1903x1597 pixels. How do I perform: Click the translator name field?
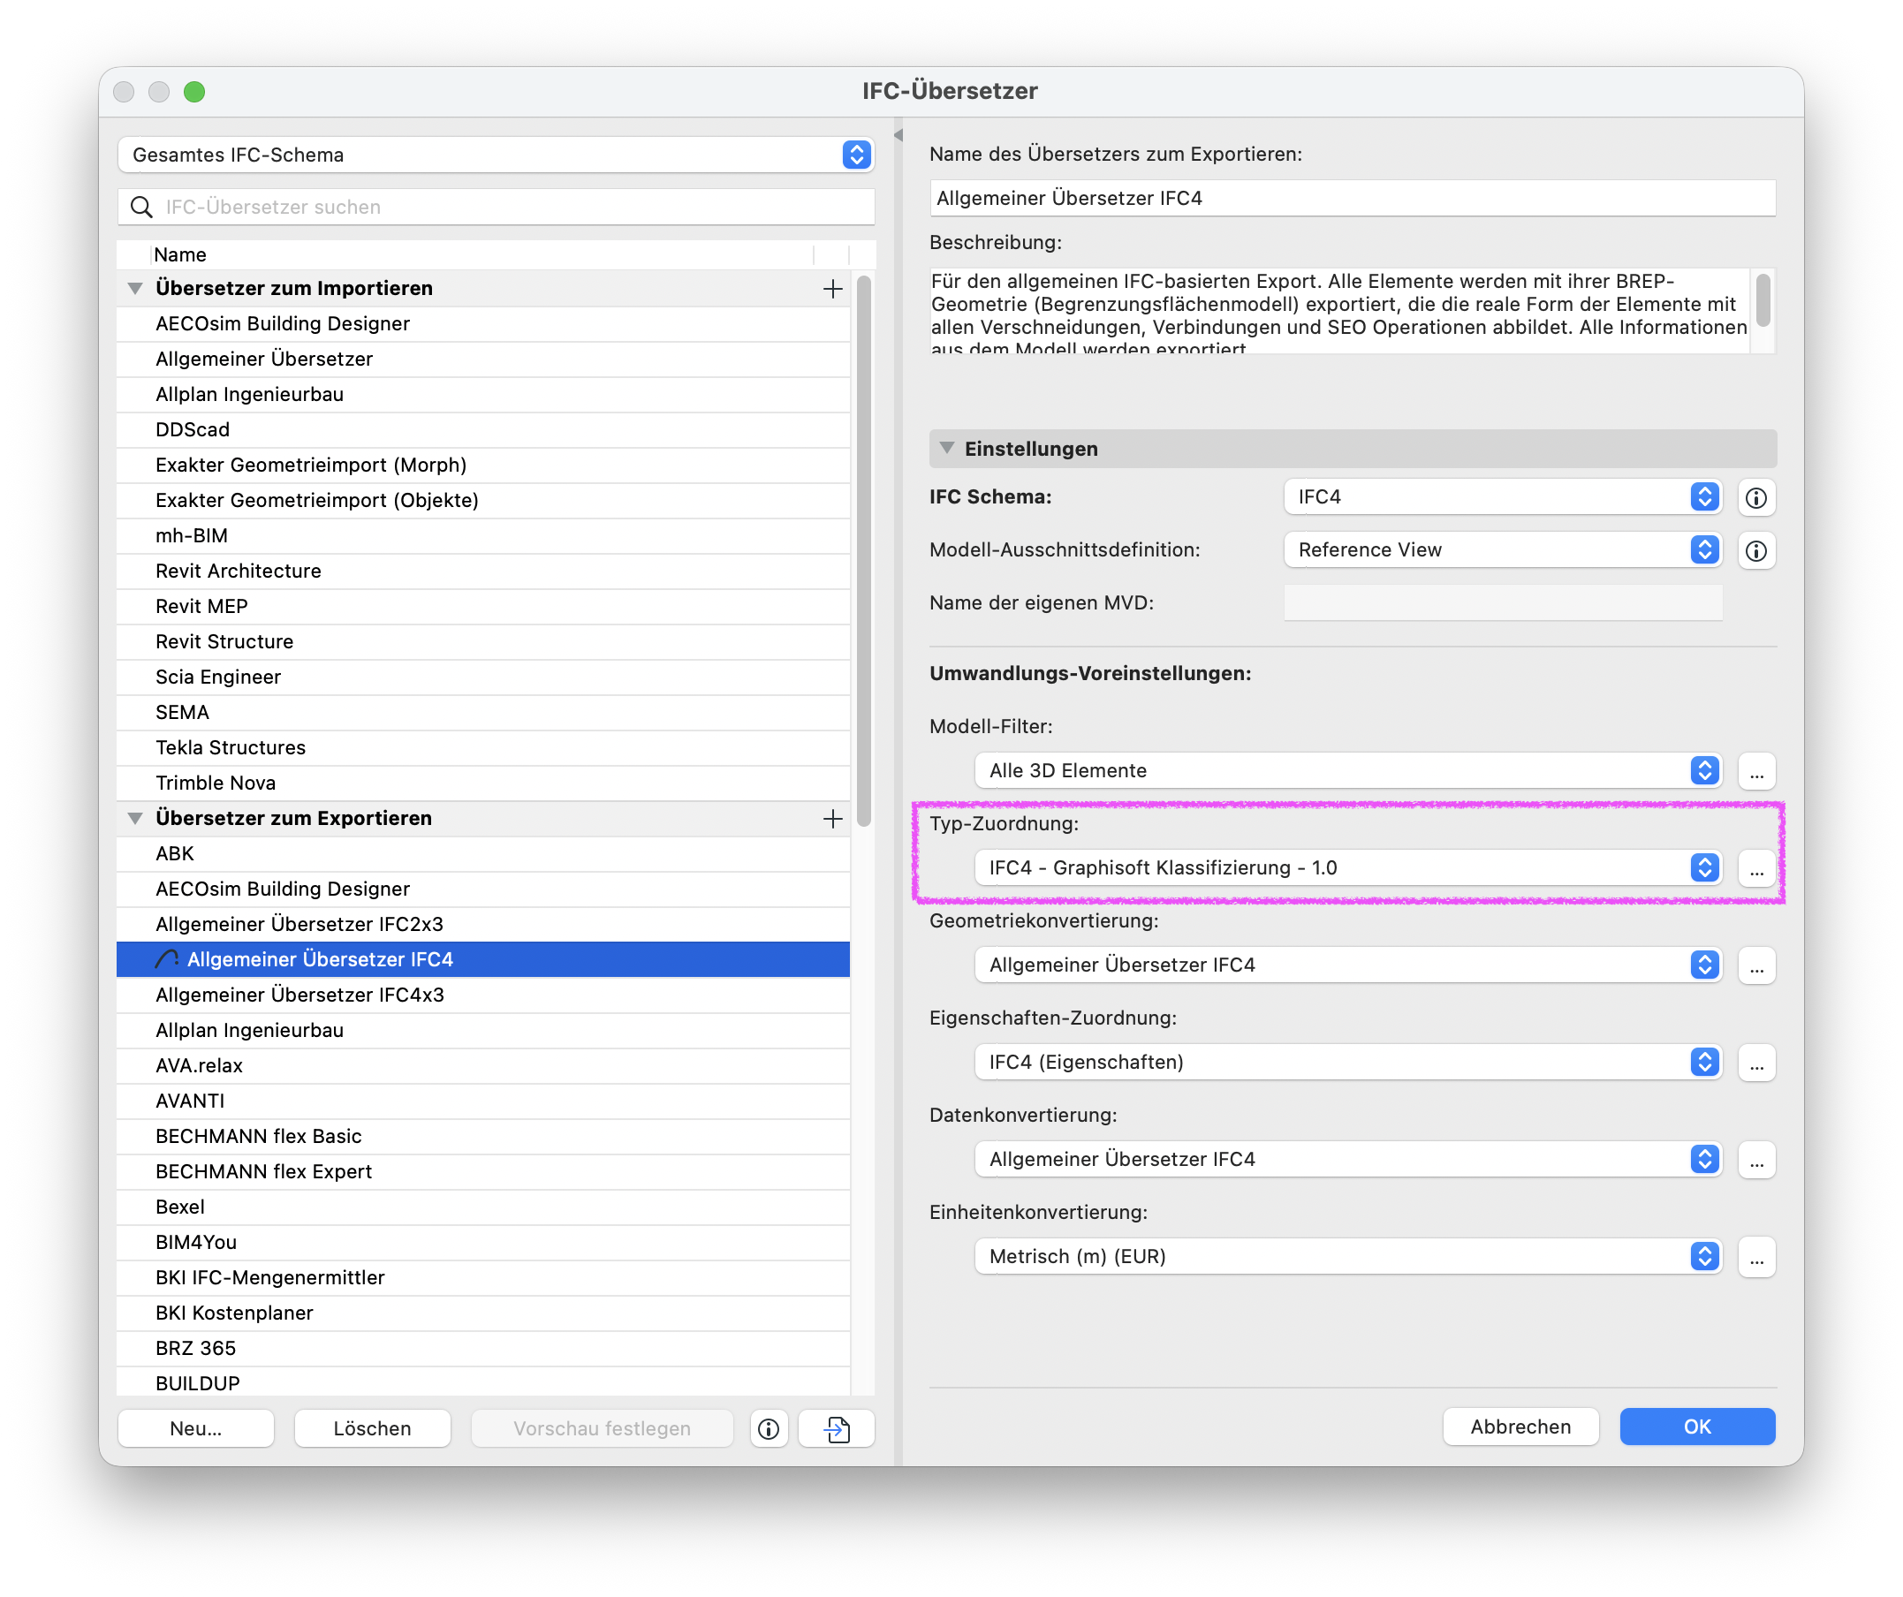click(x=1351, y=199)
